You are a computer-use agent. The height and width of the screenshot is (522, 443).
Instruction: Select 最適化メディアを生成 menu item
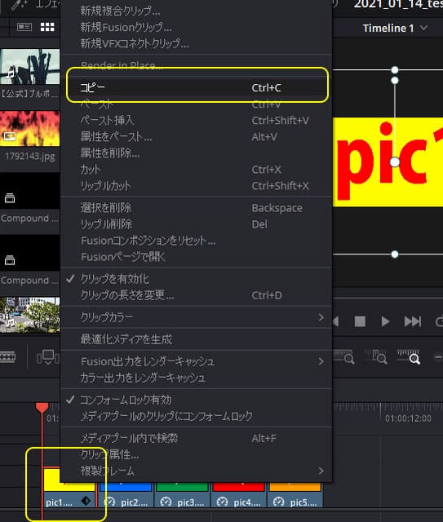click(197, 339)
